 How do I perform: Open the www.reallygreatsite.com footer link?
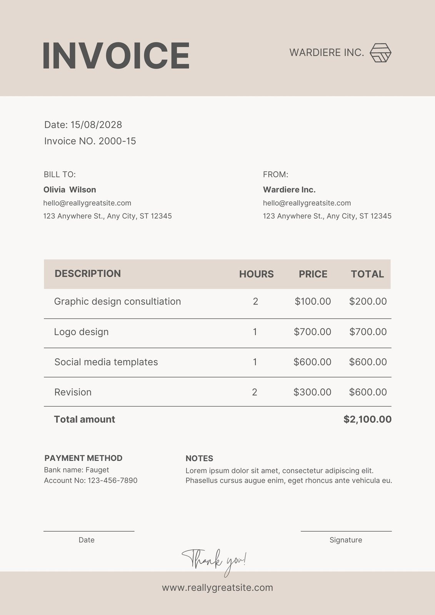pos(217,587)
